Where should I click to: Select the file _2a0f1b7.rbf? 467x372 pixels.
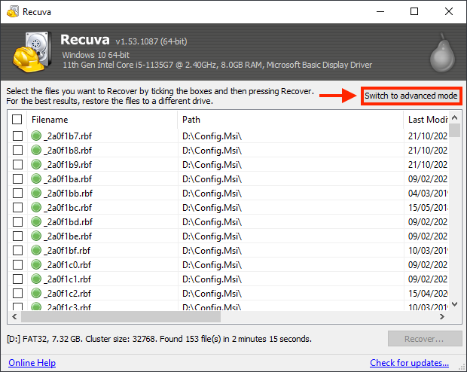point(68,136)
